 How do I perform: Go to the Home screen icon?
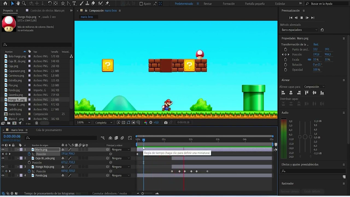point(5,4)
